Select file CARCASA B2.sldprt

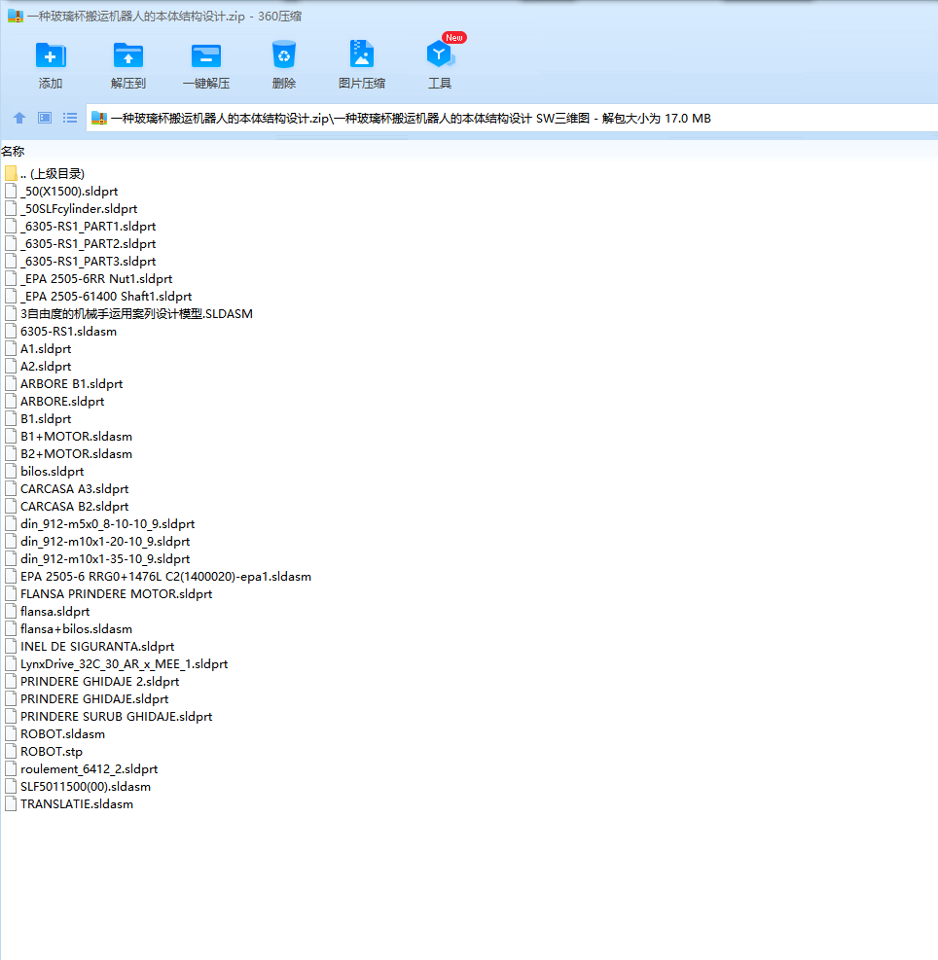[74, 507]
